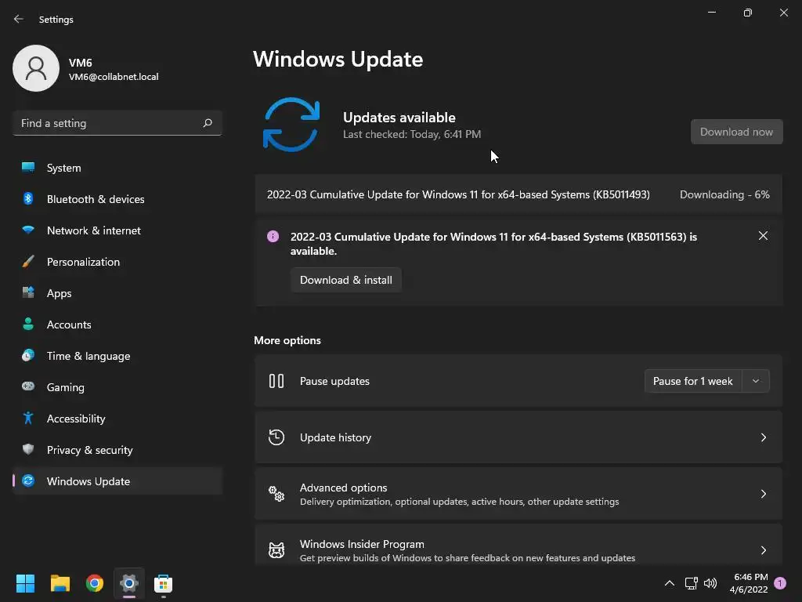The height and width of the screenshot is (602, 802).
Task: Click the Find a setting search field
Action: coord(117,123)
